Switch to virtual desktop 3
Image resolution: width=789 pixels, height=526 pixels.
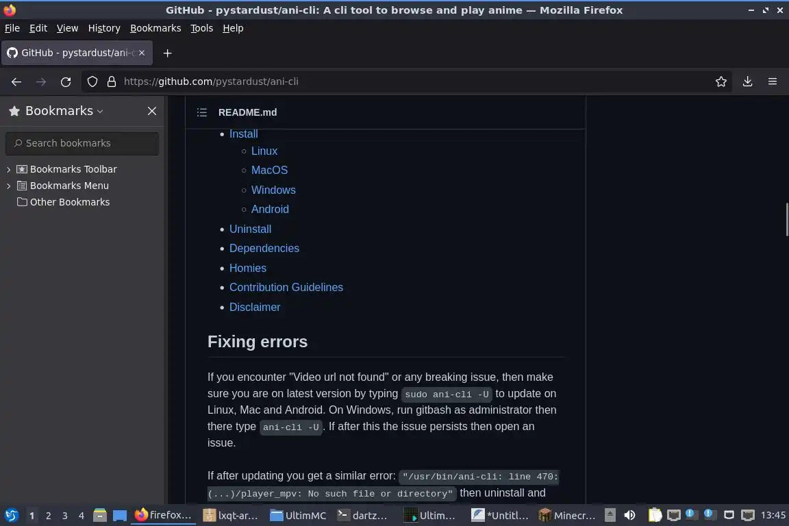(x=65, y=516)
